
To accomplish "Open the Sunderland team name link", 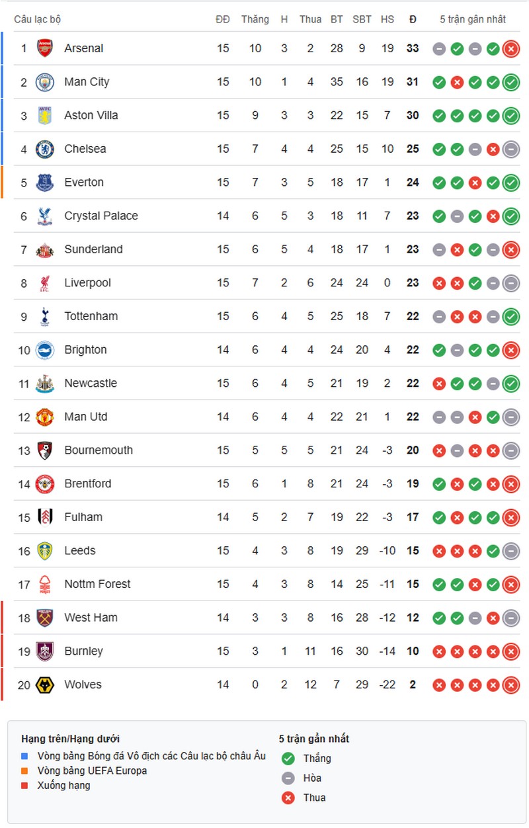I will [93, 249].
